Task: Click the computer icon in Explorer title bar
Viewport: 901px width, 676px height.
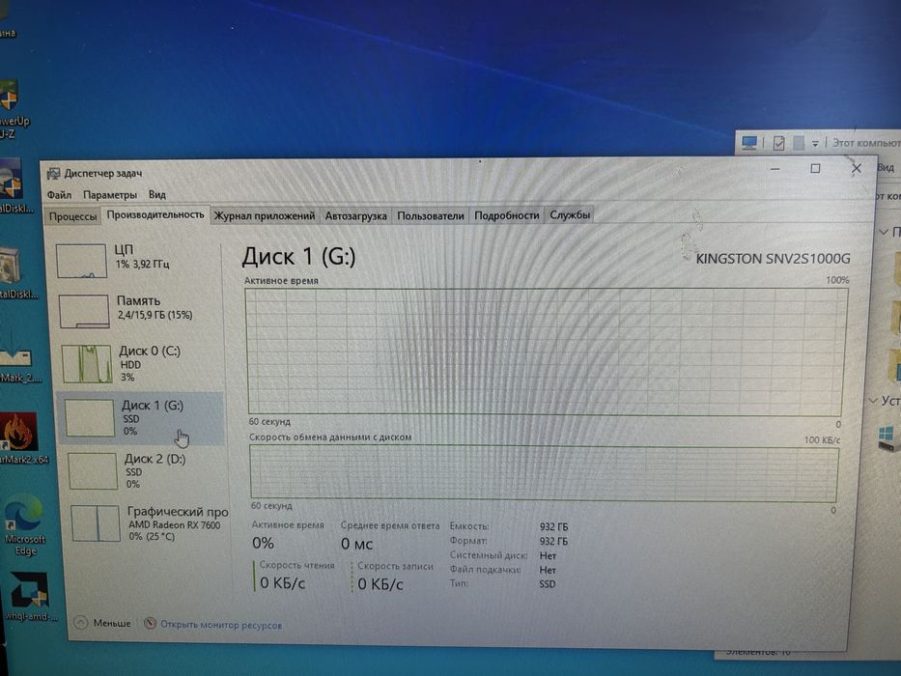Action: point(748,143)
